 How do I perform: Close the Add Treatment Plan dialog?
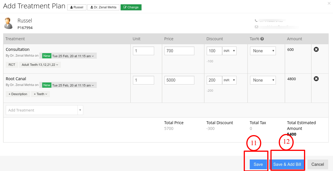[329, 3]
